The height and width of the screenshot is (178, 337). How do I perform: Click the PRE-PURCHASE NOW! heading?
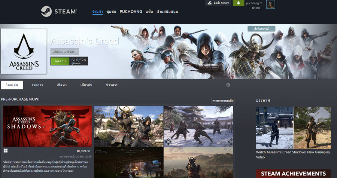click(20, 99)
